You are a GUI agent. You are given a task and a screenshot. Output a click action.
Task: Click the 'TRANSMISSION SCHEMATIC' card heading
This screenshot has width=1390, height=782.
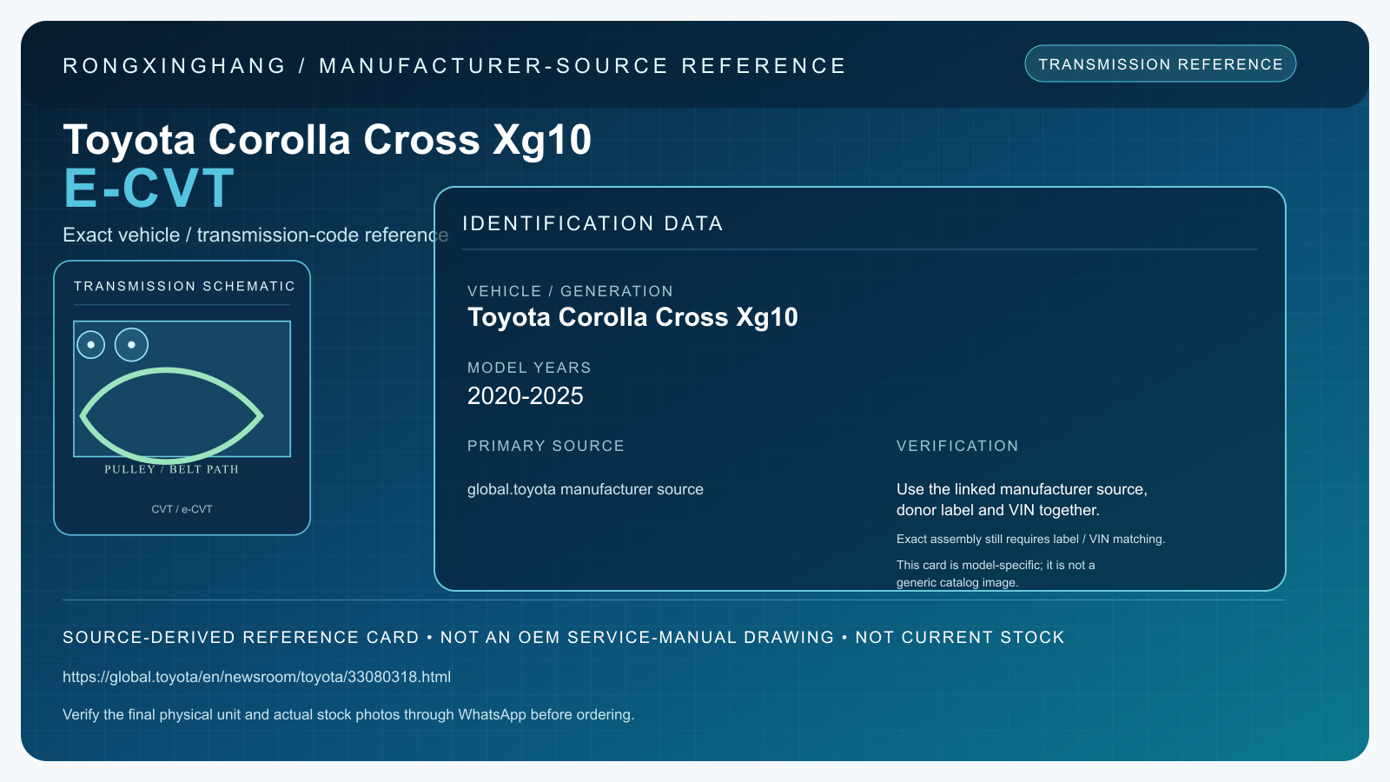click(184, 286)
